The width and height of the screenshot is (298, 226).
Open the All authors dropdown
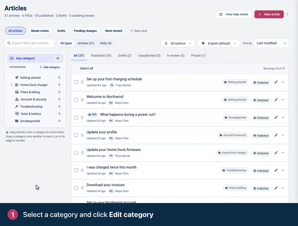click(178, 43)
